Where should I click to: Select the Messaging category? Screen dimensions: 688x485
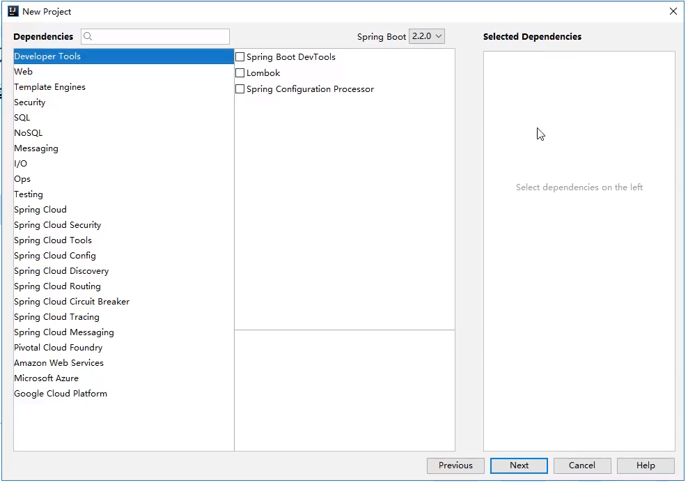(36, 148)
